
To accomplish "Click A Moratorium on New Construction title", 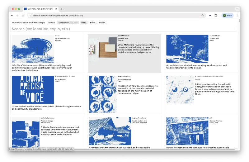I will tap(209, 77).
